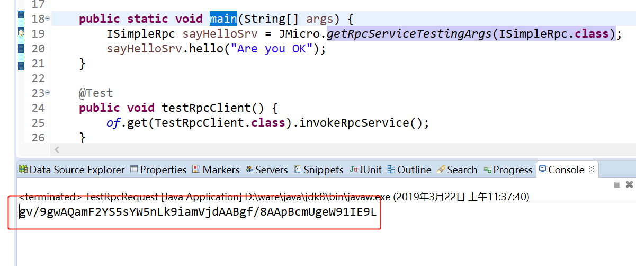Click the @Test annotation
This screenshot has height=266, width=636.
(96, 93)
